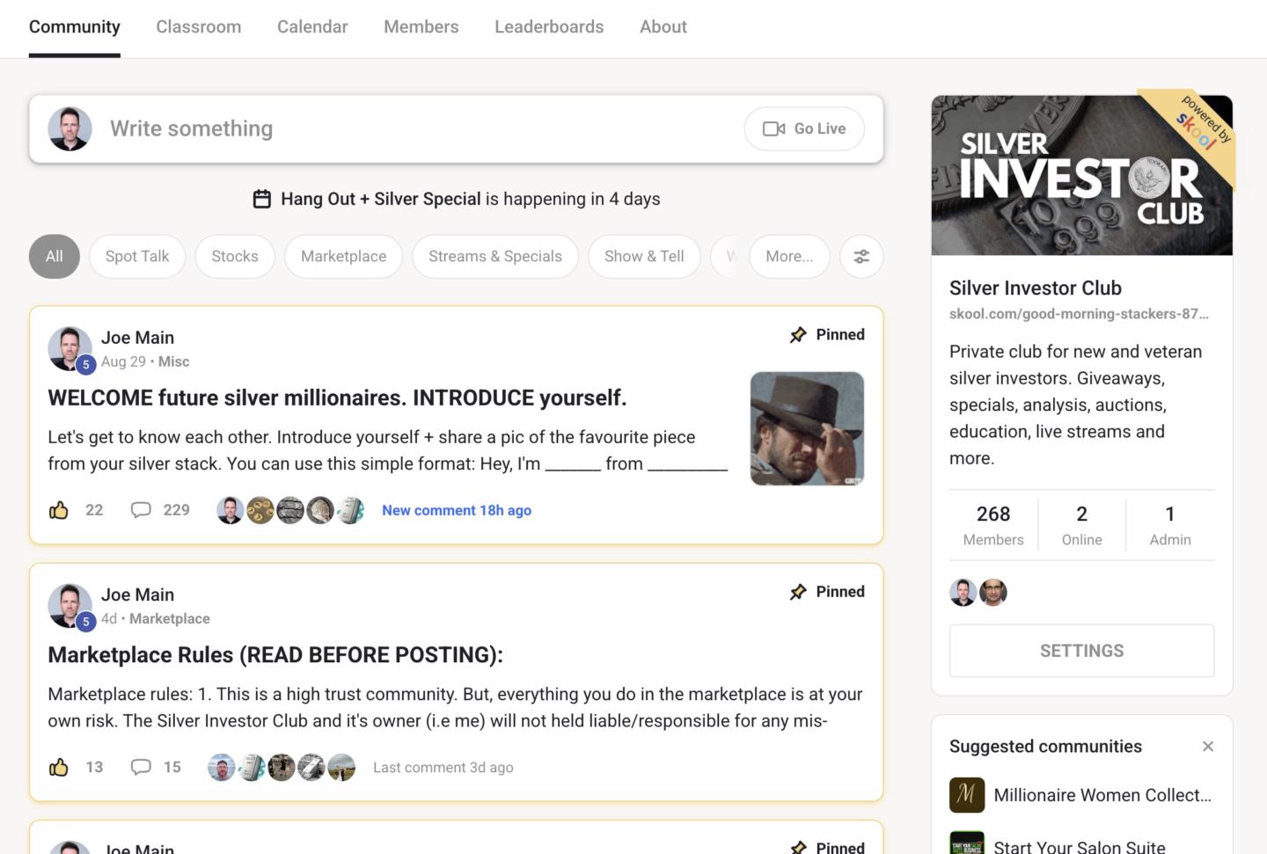Open Joe Main's avatar on Marketplace Rules post
Screen dimensions: 1267x854
point(70,606)
